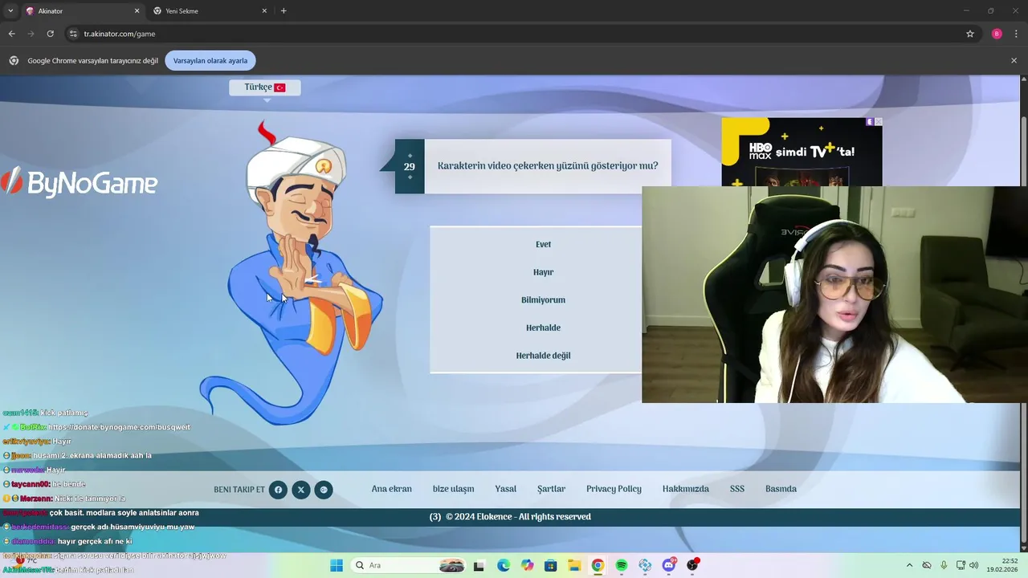Screen dimensions: 1028x578
Task: Go forward to the next page
Action: [31, 34]
